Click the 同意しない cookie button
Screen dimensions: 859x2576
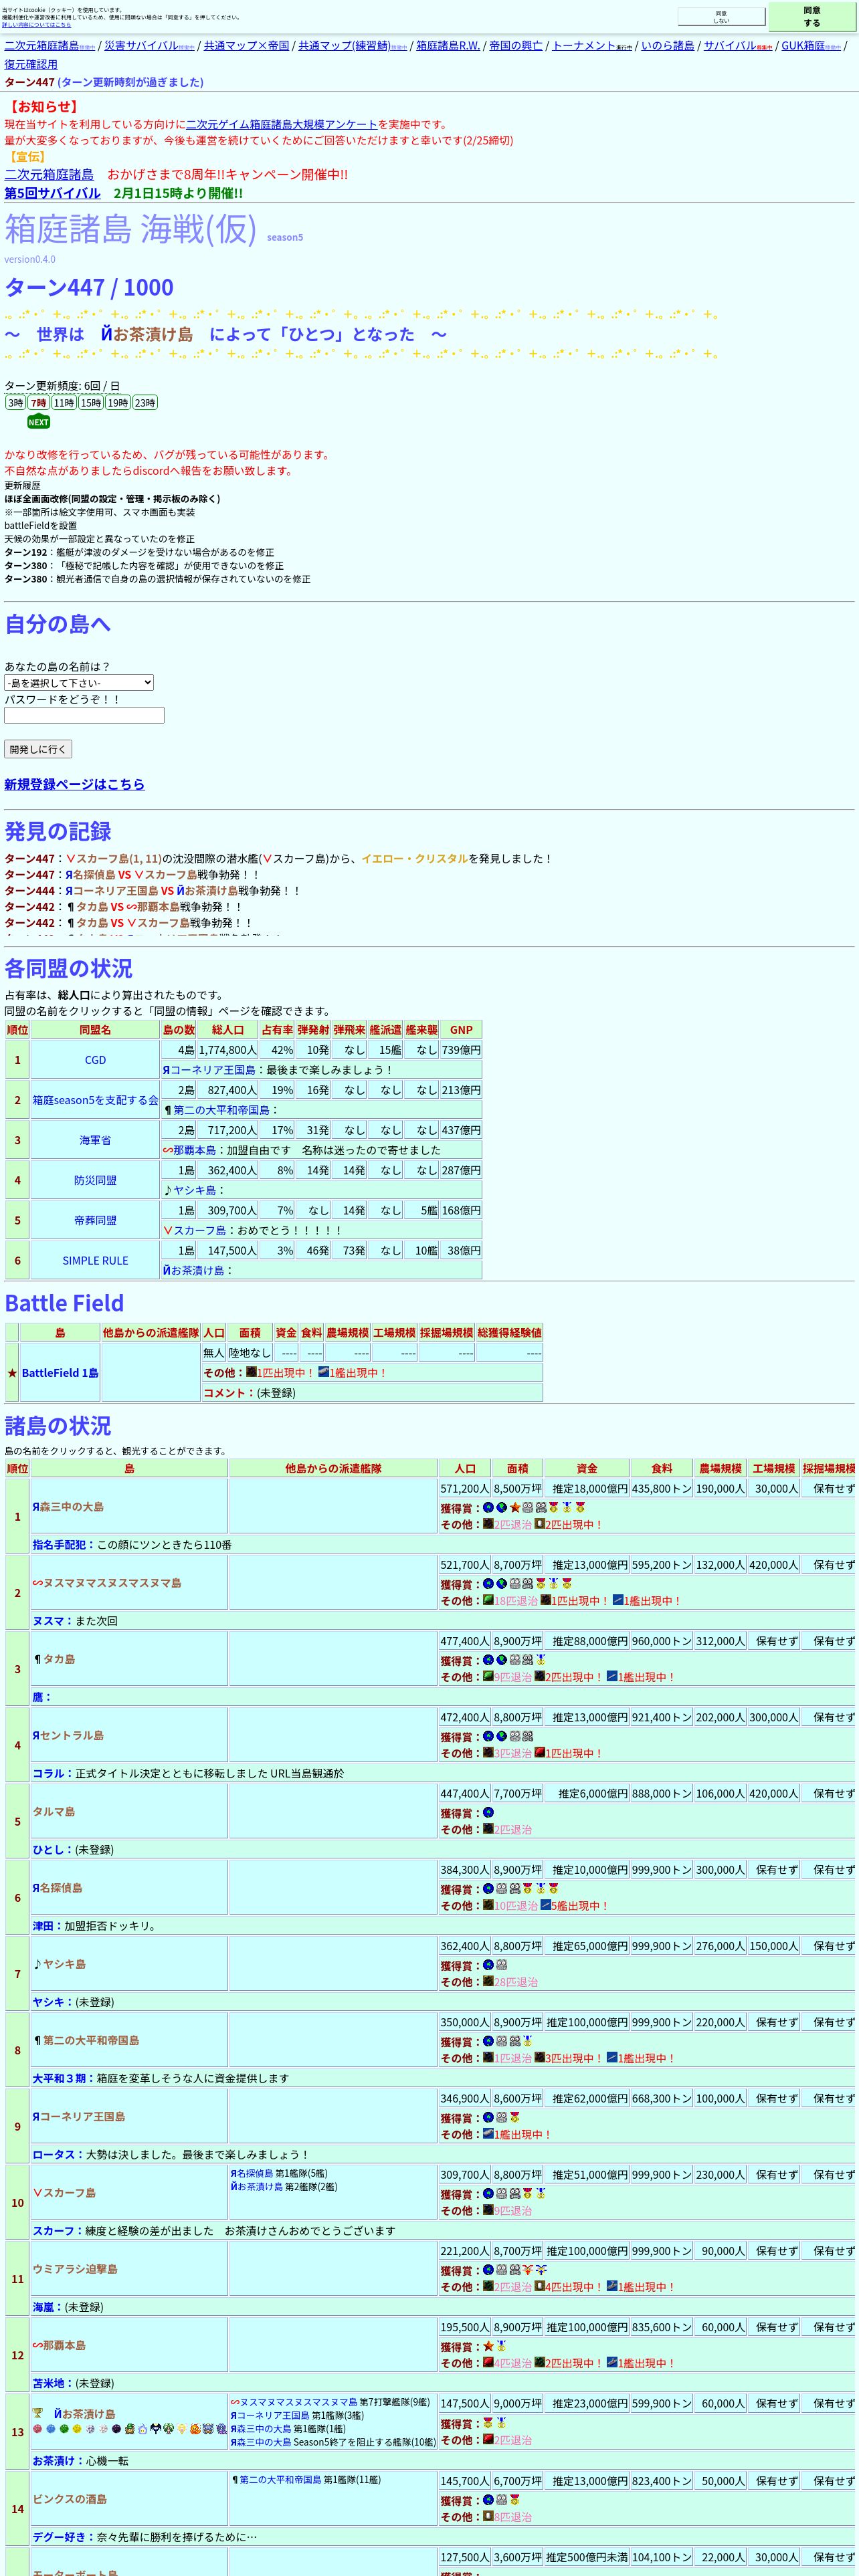[x=721, y=16]
